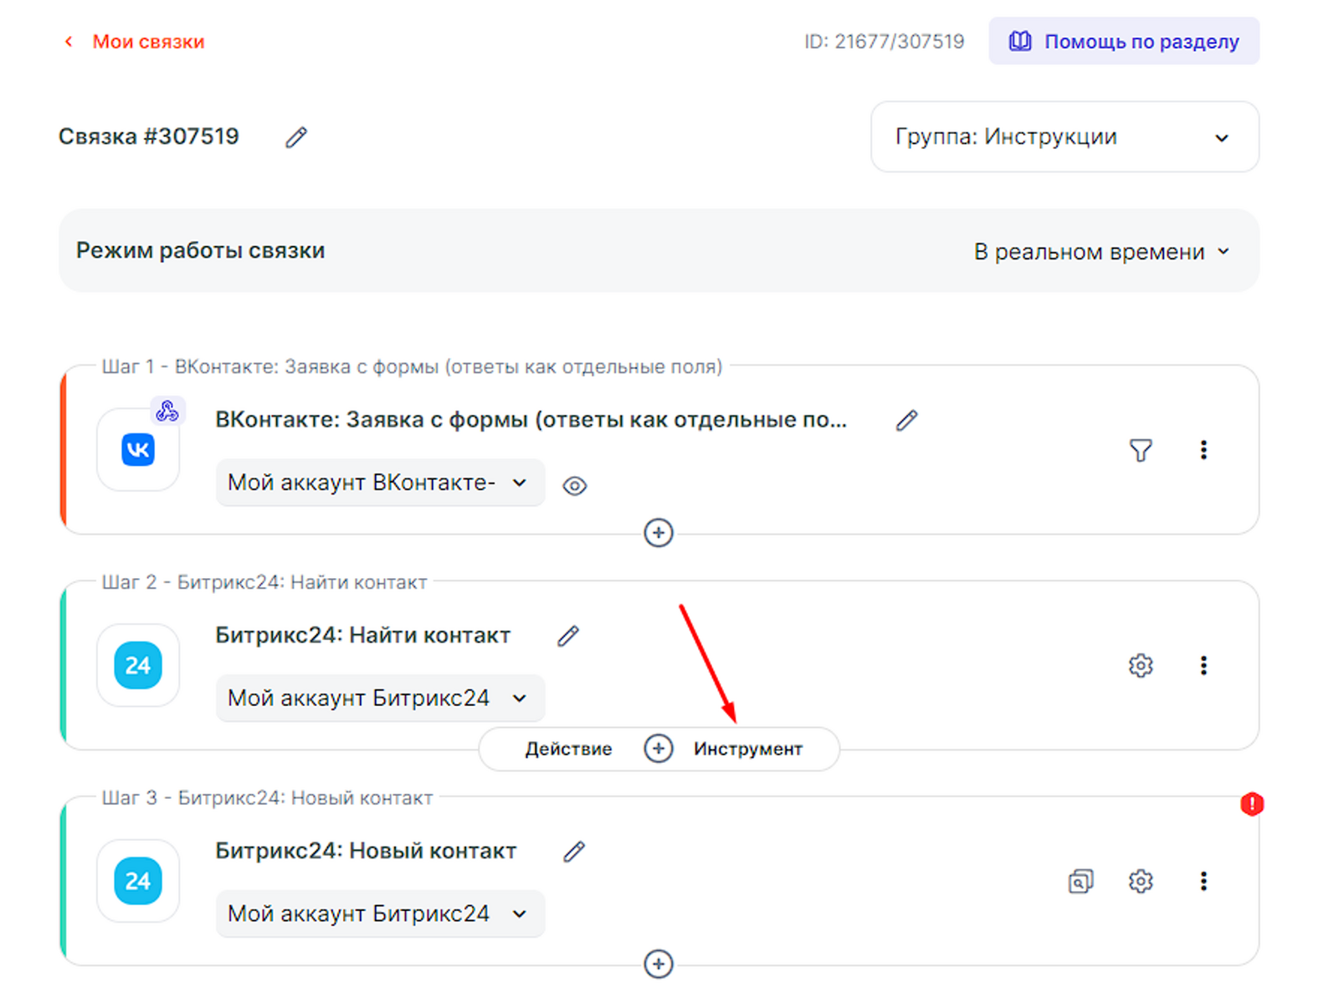Choose Инструмент to add after step 2
The image size is (1339, 988).
(747, 750)
